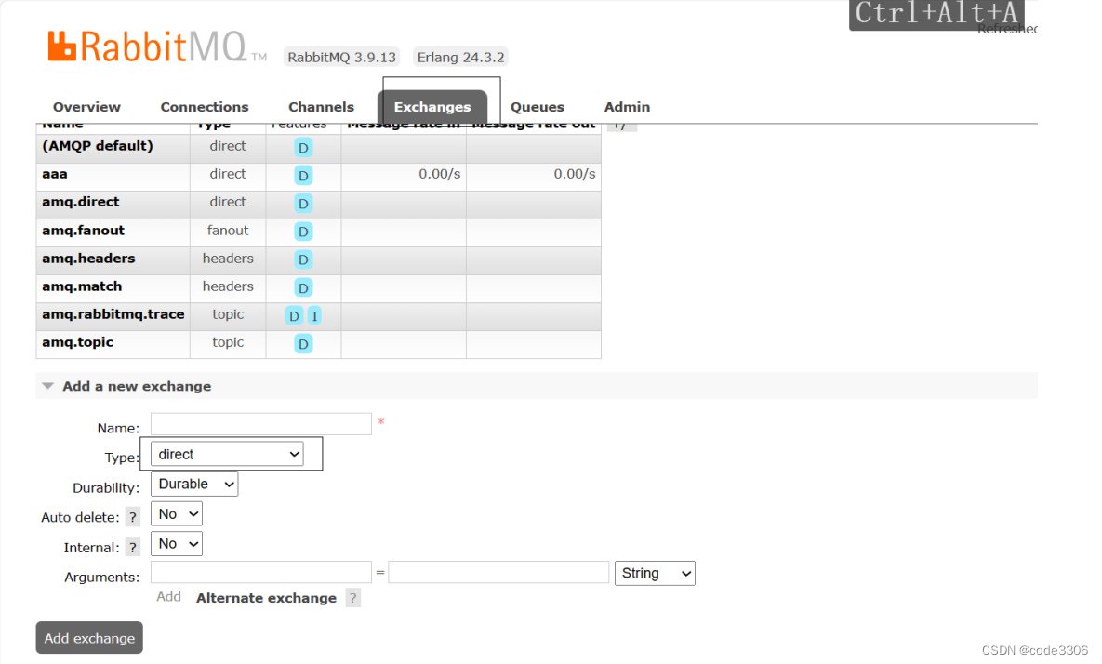Open the Admin tab

(x=627, y=107)
